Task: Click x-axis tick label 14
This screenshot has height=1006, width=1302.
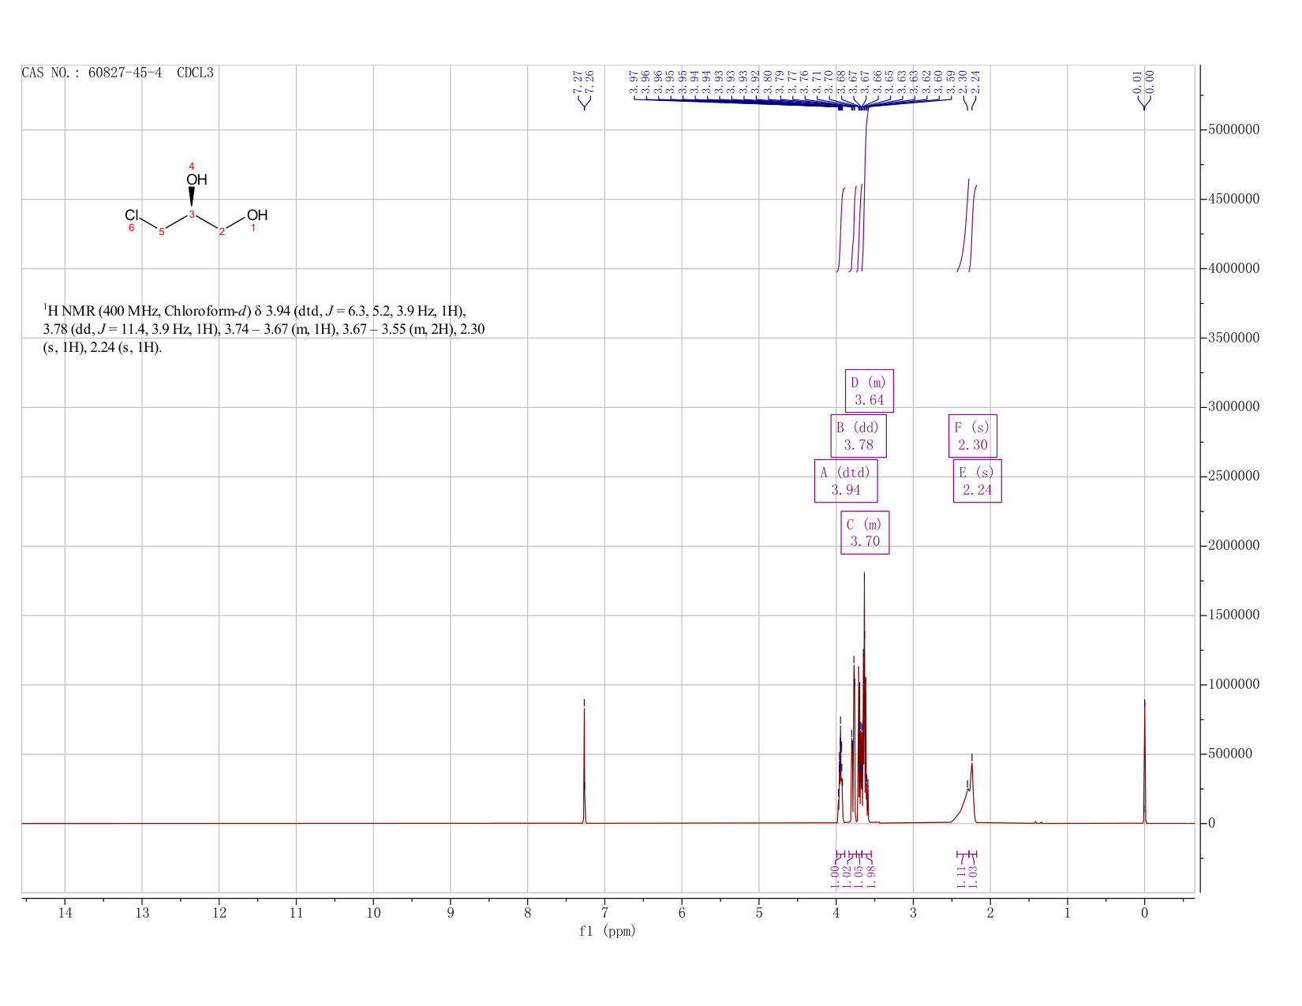Action: tap(65, 912)
